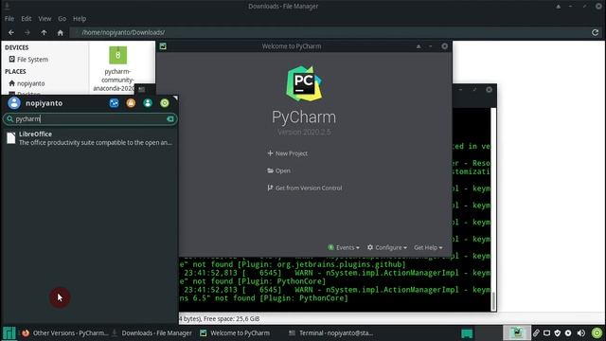Clear the pycharm search text with clear icon
Screen dimensions: 606x341
[x=170, y=119]
